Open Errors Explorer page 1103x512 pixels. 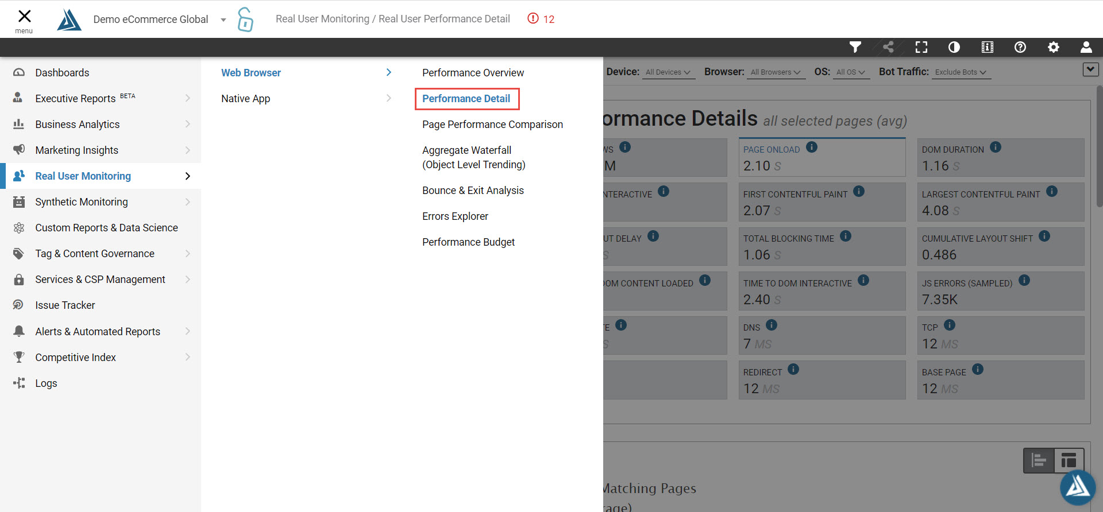455,216
